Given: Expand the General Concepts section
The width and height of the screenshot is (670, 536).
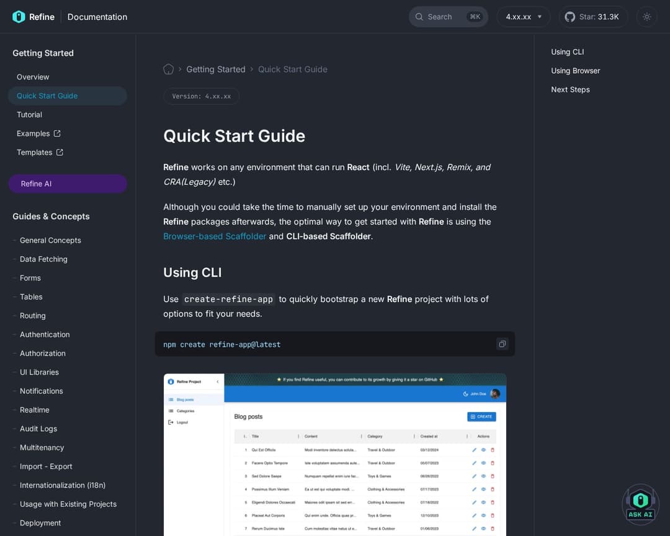Looking at the screenshot, I should click(x=50, y=240).
